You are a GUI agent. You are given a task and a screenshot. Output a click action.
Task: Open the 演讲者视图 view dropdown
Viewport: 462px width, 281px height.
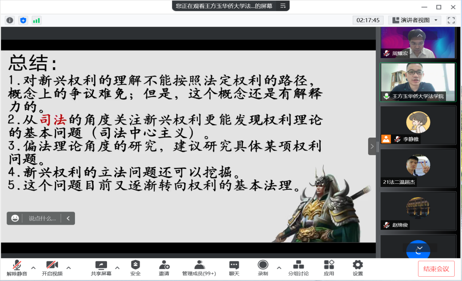click(415, 20)
